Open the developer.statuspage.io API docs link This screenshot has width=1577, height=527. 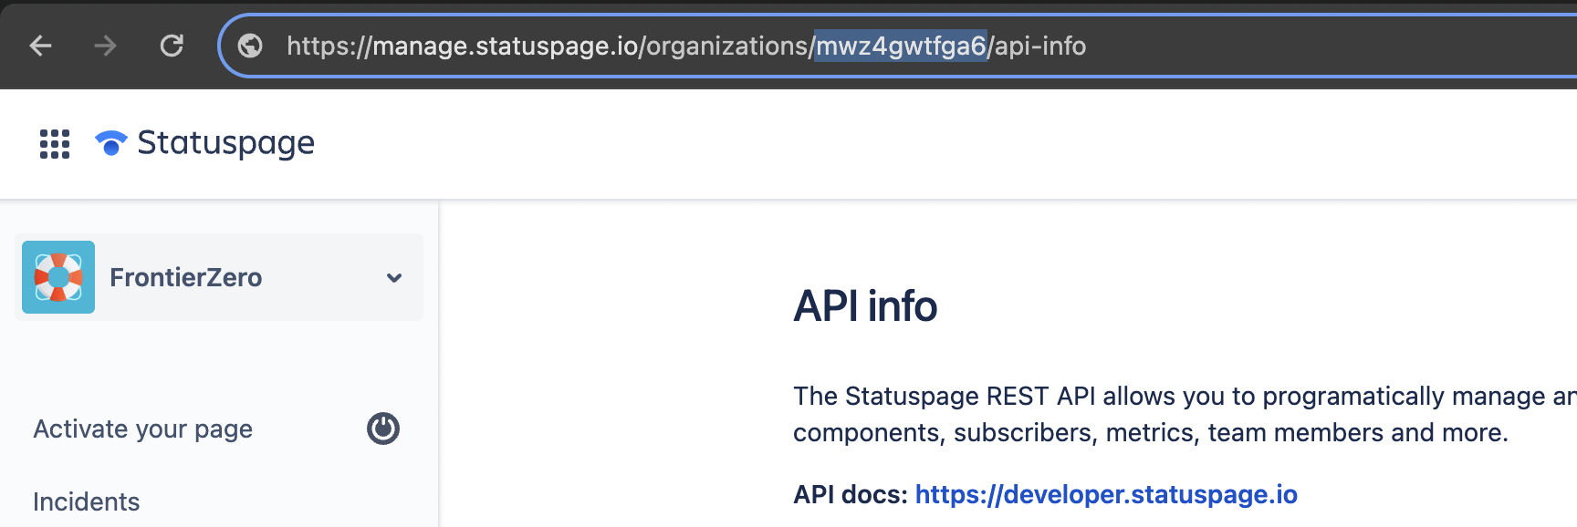[x=1106, y=494]
